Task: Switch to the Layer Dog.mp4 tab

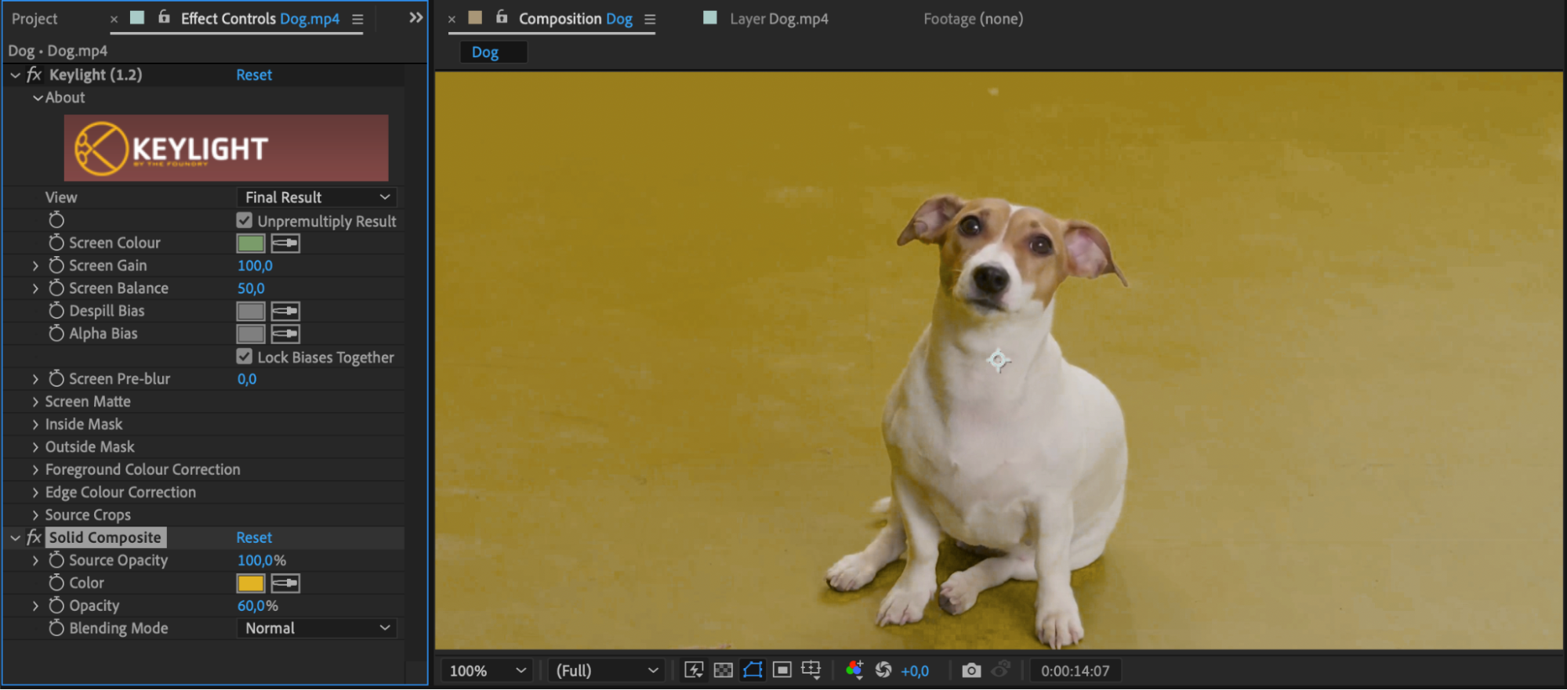Action: coord(778,19)
